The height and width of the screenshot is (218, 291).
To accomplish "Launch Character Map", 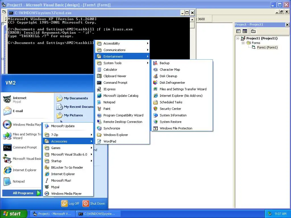I will pos(182,70).
